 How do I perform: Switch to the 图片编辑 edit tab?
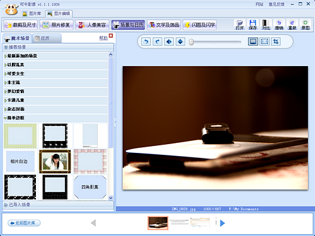point(59,14)
